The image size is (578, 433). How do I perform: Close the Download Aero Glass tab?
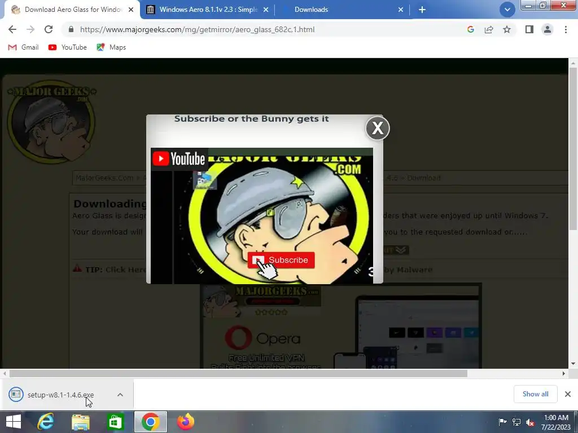pos(131,10)
